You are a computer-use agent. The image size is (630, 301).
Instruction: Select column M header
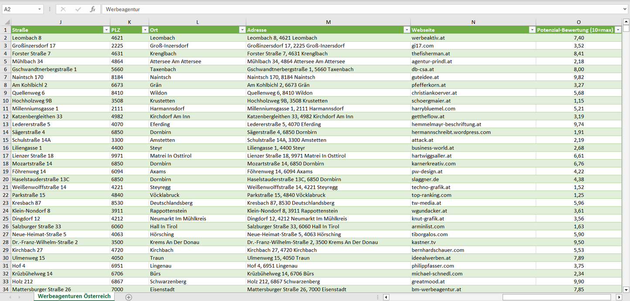pos(328,22)
